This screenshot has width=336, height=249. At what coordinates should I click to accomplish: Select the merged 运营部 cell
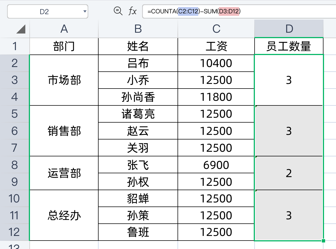click(64, 173)
